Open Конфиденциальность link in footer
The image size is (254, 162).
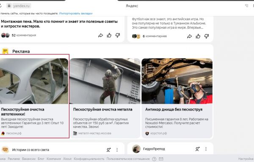point(89,159)
